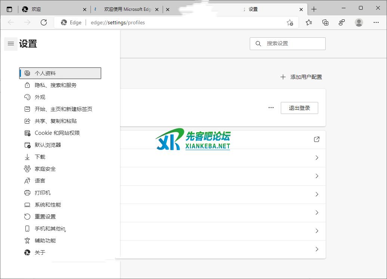This screenshot has width=387, height=279.
Task: Open the Collections icon in toolbar
Action: 325,22
